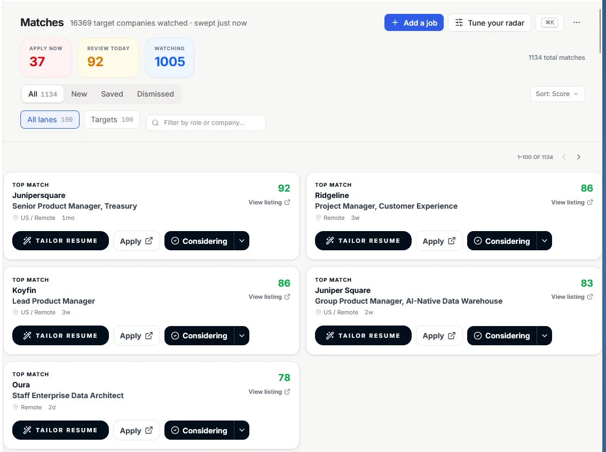Mark Junipersquare Treasury job as Considering

[x=199, y=241]
